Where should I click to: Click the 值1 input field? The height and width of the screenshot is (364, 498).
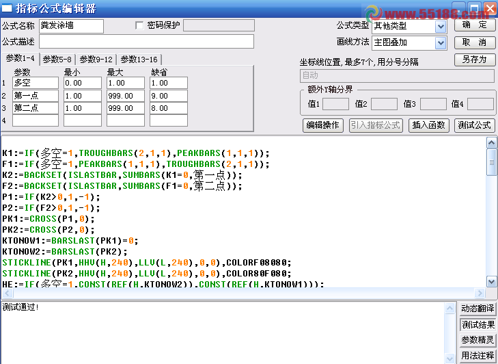coord(335,104)
